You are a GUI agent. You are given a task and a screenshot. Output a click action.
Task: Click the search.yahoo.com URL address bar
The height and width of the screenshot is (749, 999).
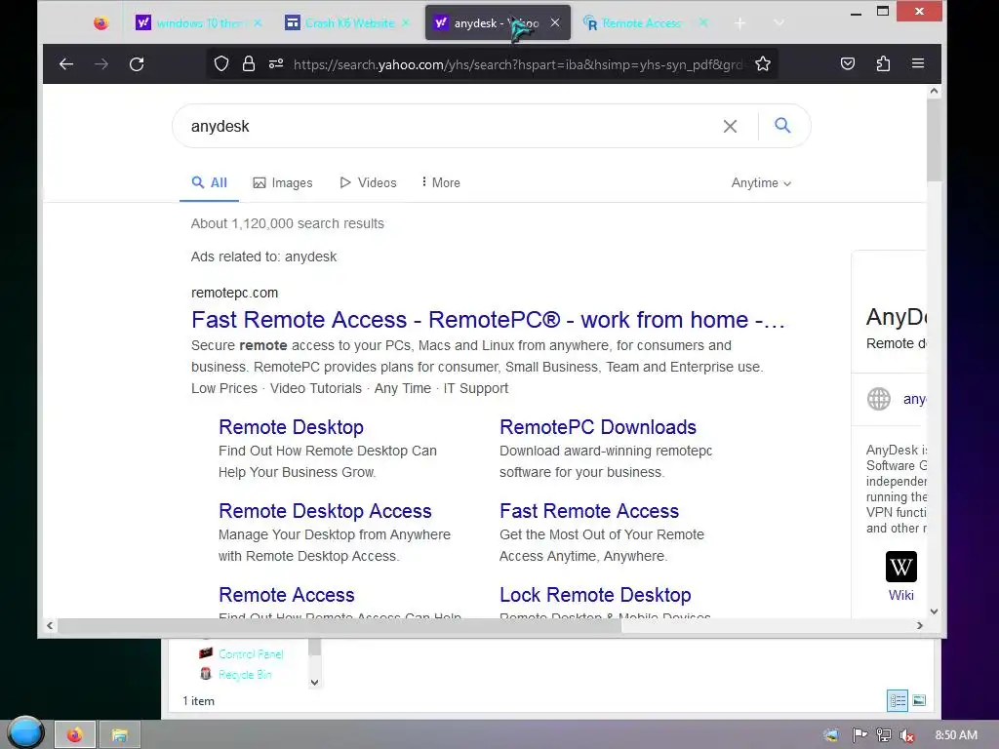click(517, 63)
